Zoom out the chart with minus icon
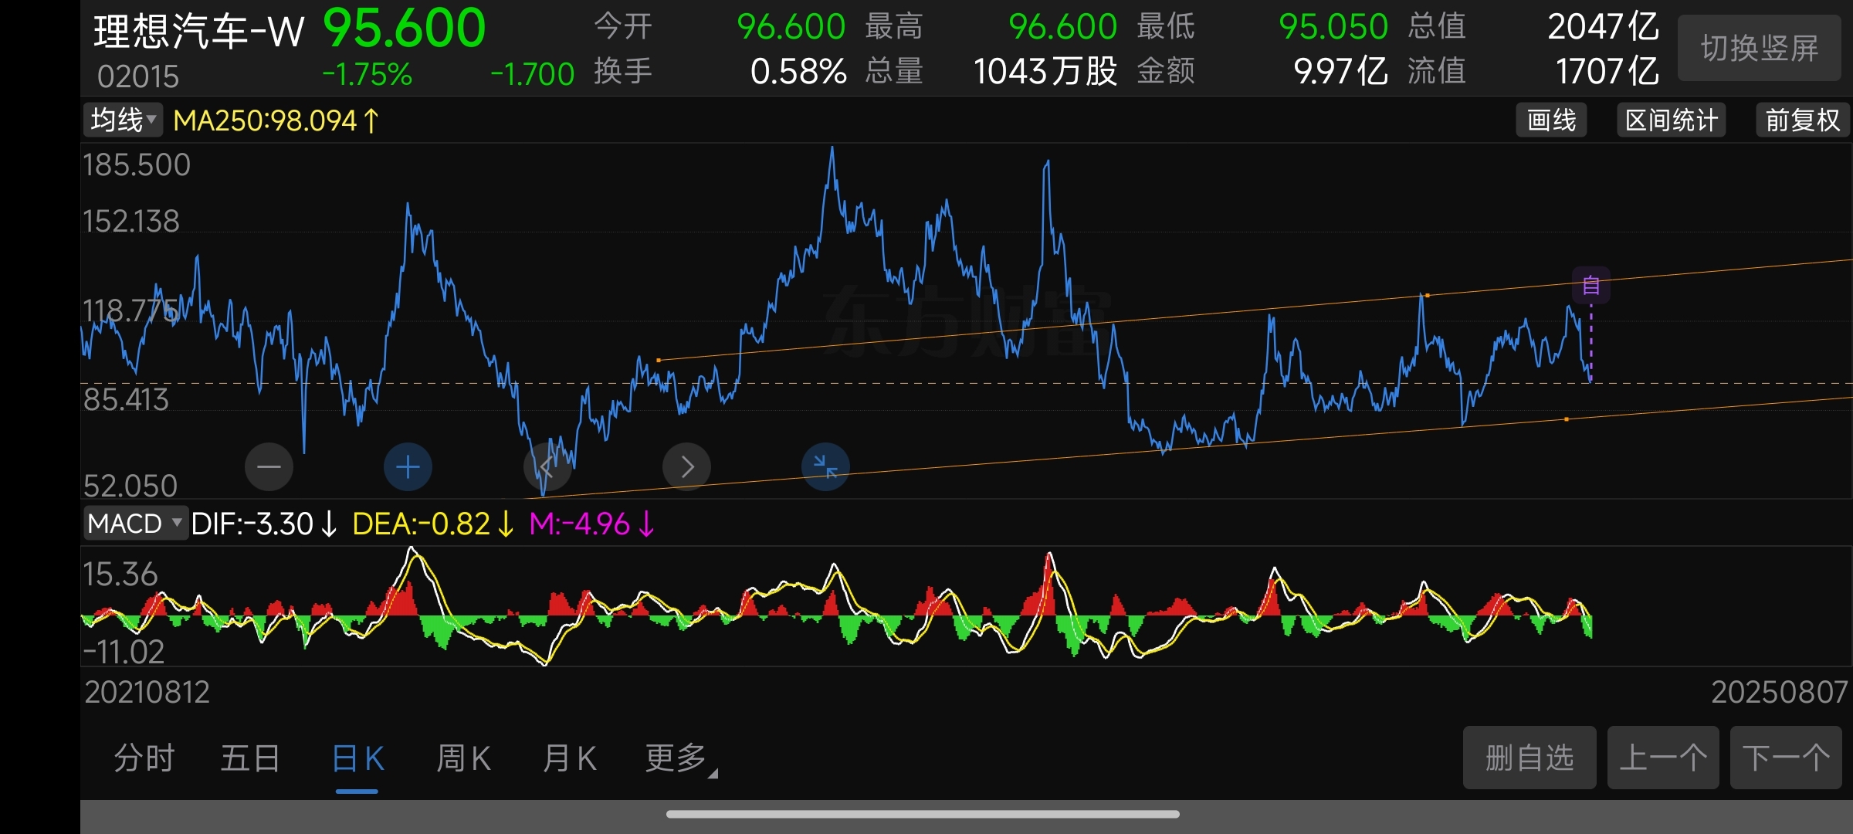 coord(269,466)
